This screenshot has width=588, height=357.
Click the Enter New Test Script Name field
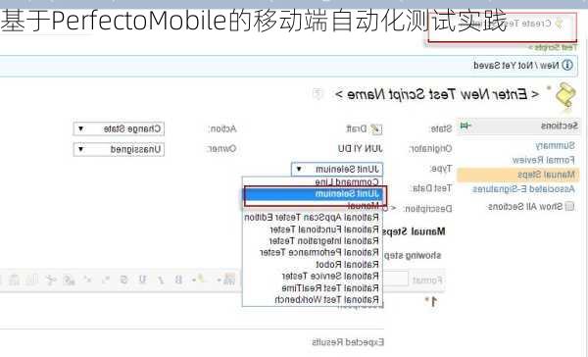pyautogui.click(x=437, y=94)
